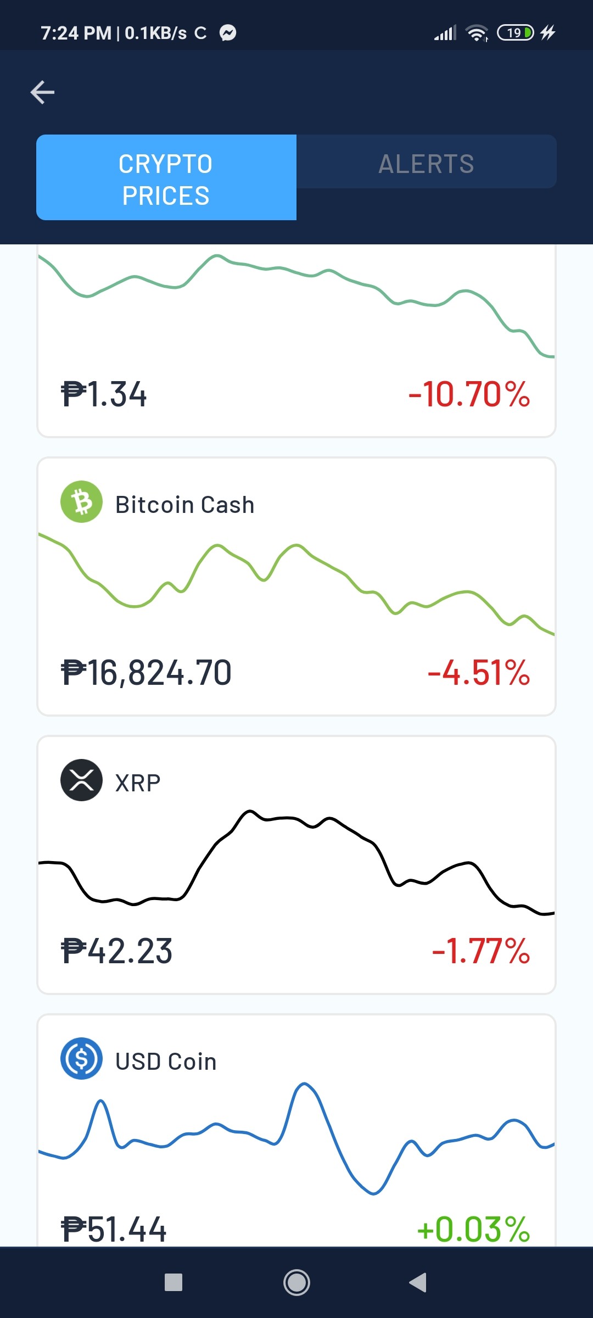Open the Bitcoin Cash label
The width and height of the screenshot is (593, 1318).
pyautogui.click(x=185, y=505)
